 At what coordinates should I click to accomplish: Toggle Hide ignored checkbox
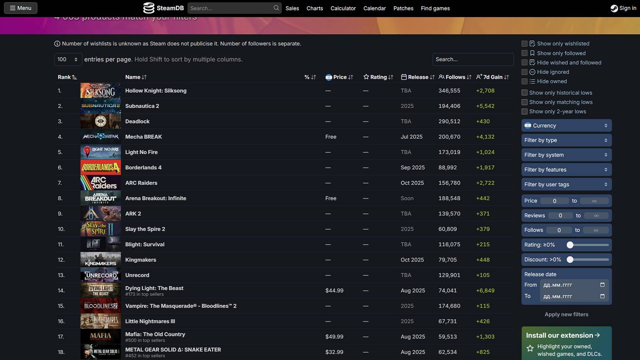tap(524, 72)
